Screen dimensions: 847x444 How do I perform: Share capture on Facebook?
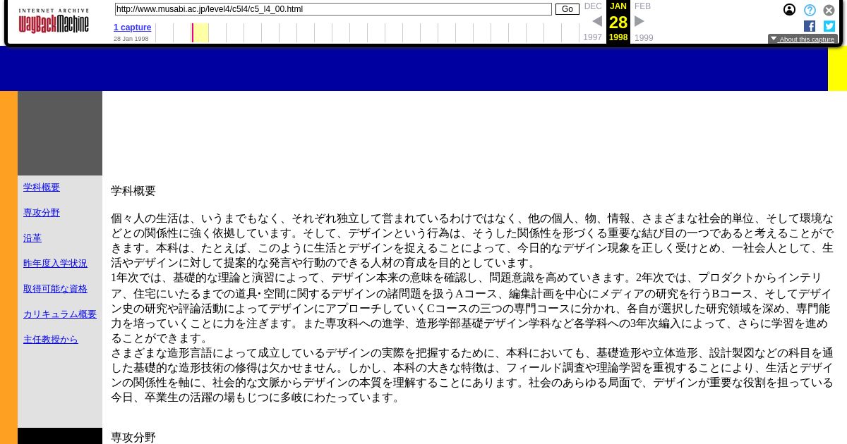pyautogui.click(x=810, y=26)
